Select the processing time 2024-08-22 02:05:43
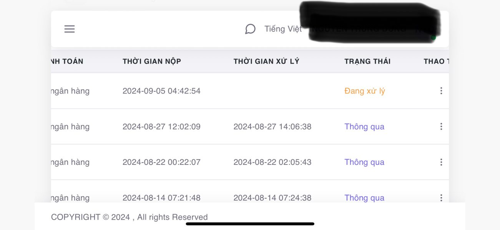 pos(272,163)
